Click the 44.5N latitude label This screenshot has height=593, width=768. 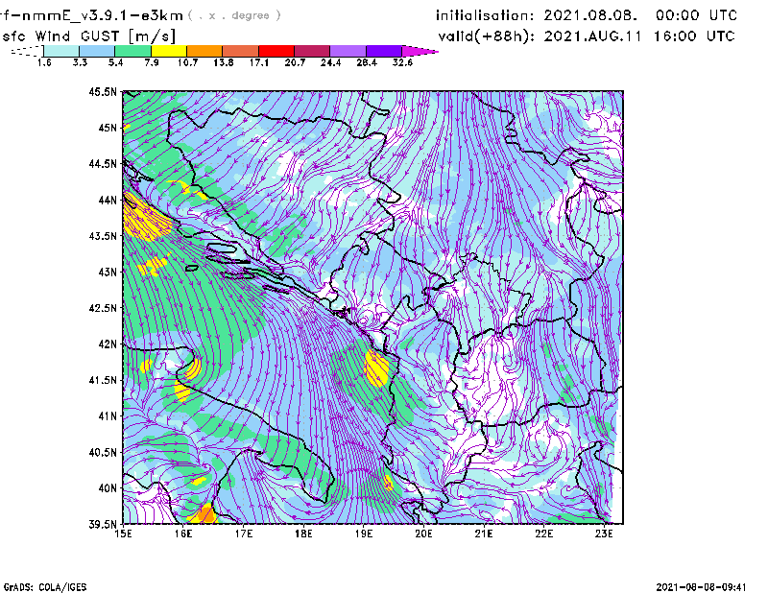pos(103,163)
